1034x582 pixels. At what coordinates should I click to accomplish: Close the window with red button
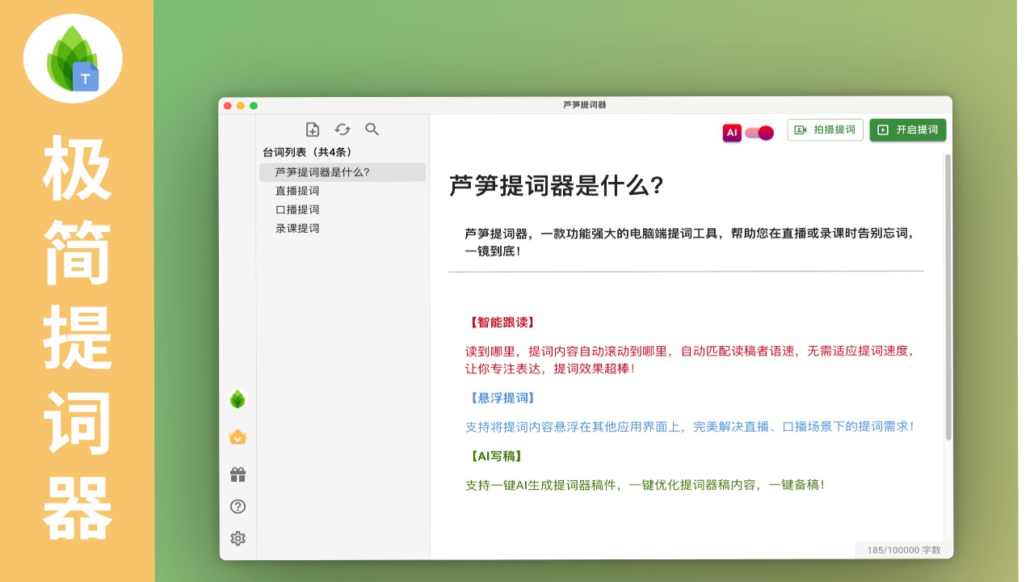228,106
